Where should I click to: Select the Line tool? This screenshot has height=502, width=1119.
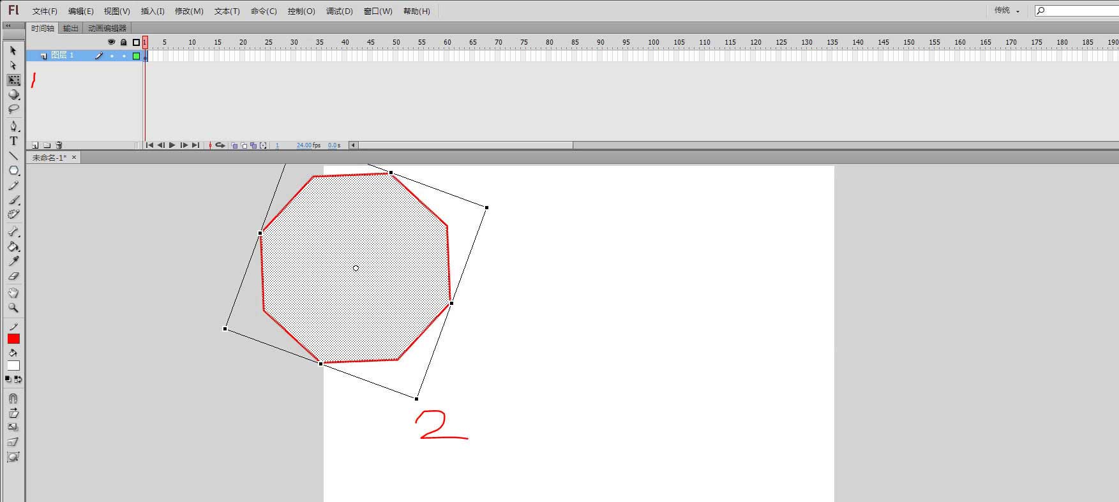[x=13, y=156]
